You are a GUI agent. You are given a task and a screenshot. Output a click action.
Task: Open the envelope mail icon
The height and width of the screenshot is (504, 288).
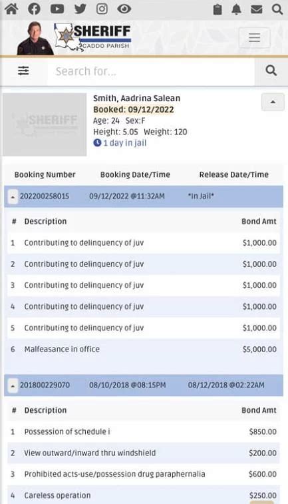pyautogui.click(x=257, y=9)
